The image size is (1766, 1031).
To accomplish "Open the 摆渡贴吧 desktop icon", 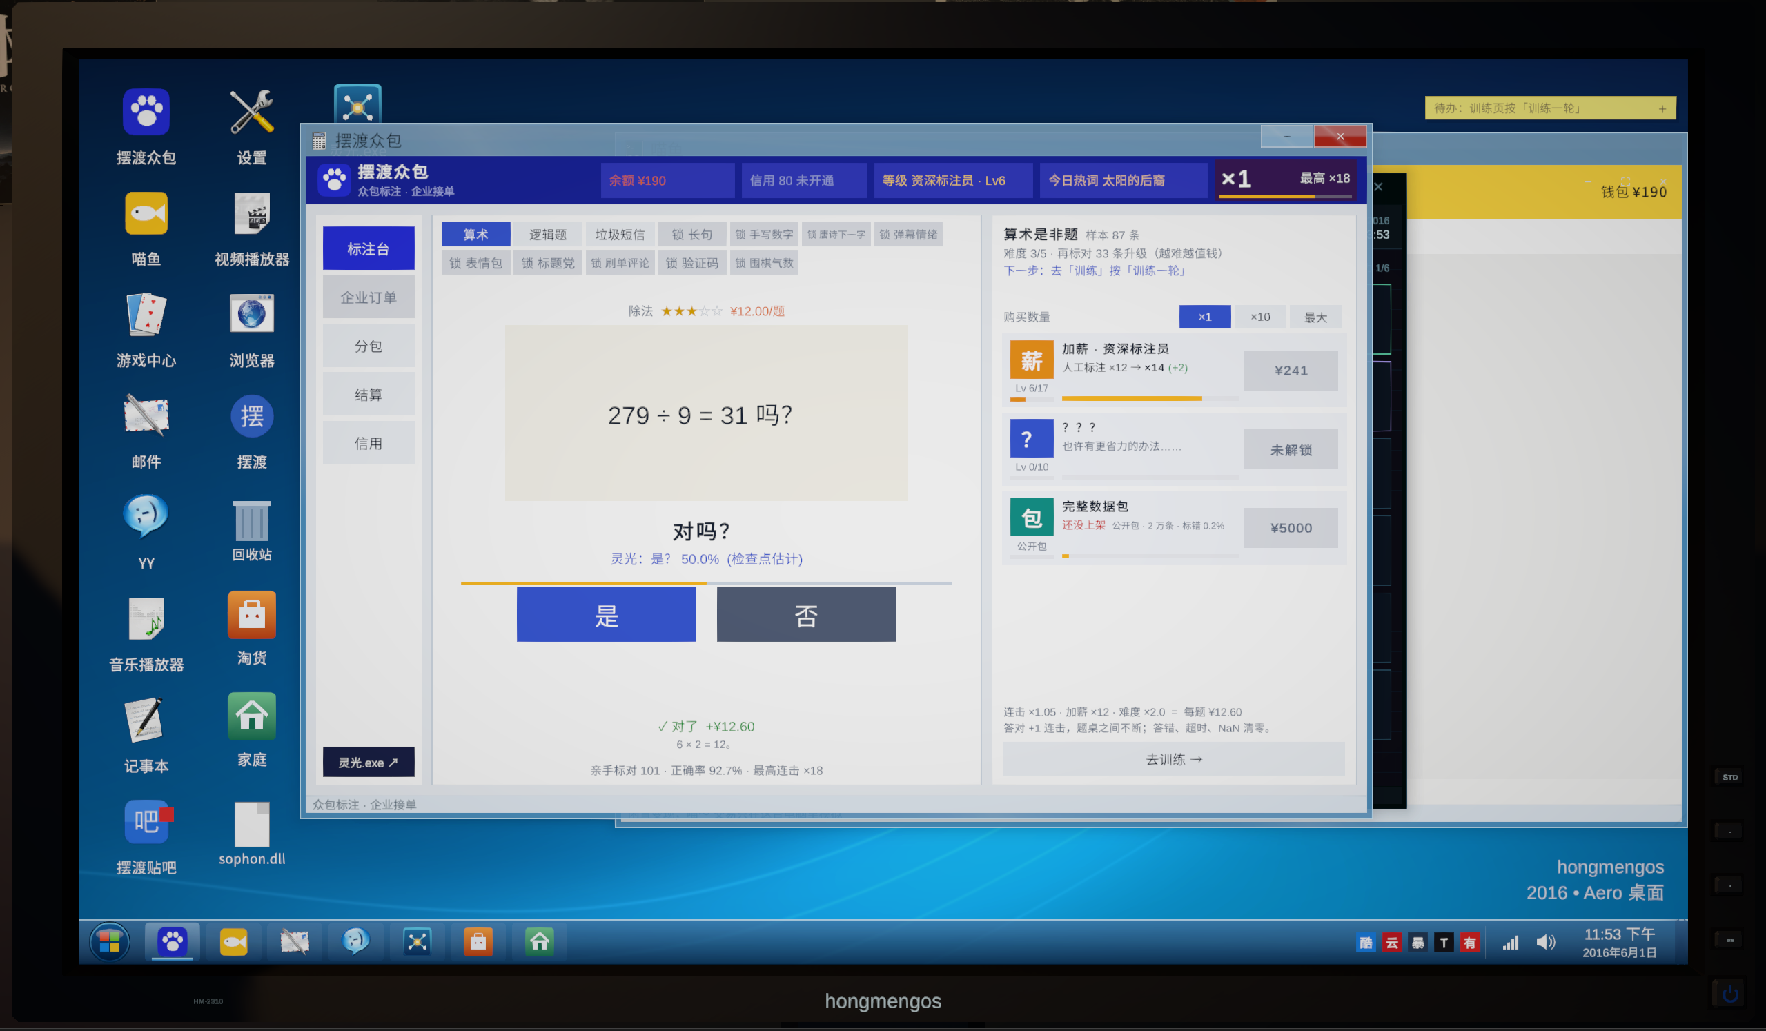I will pyautogui.click(x=146, y=838).
